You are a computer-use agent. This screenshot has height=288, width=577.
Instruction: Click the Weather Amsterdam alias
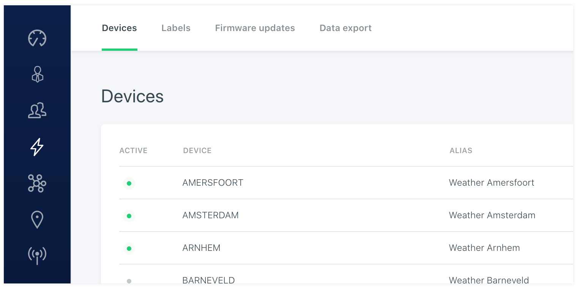(492, 215)
